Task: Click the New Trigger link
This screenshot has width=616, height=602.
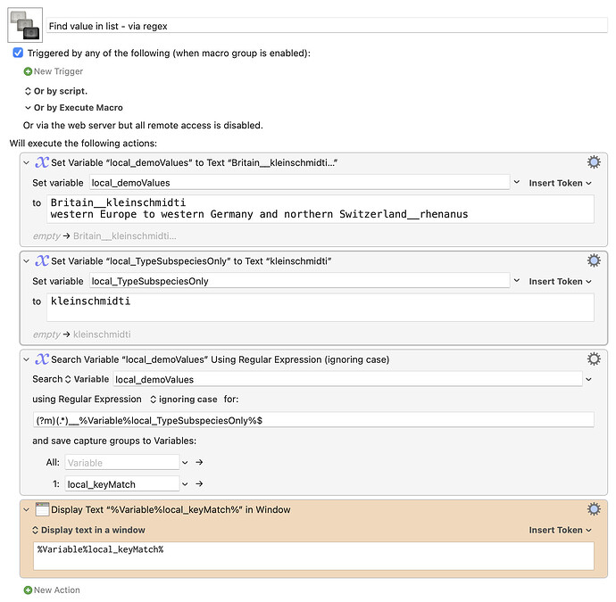Action: pyautogui.click(x=58, y=71)
